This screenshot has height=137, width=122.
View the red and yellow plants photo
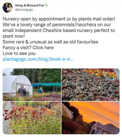point(32,118)
